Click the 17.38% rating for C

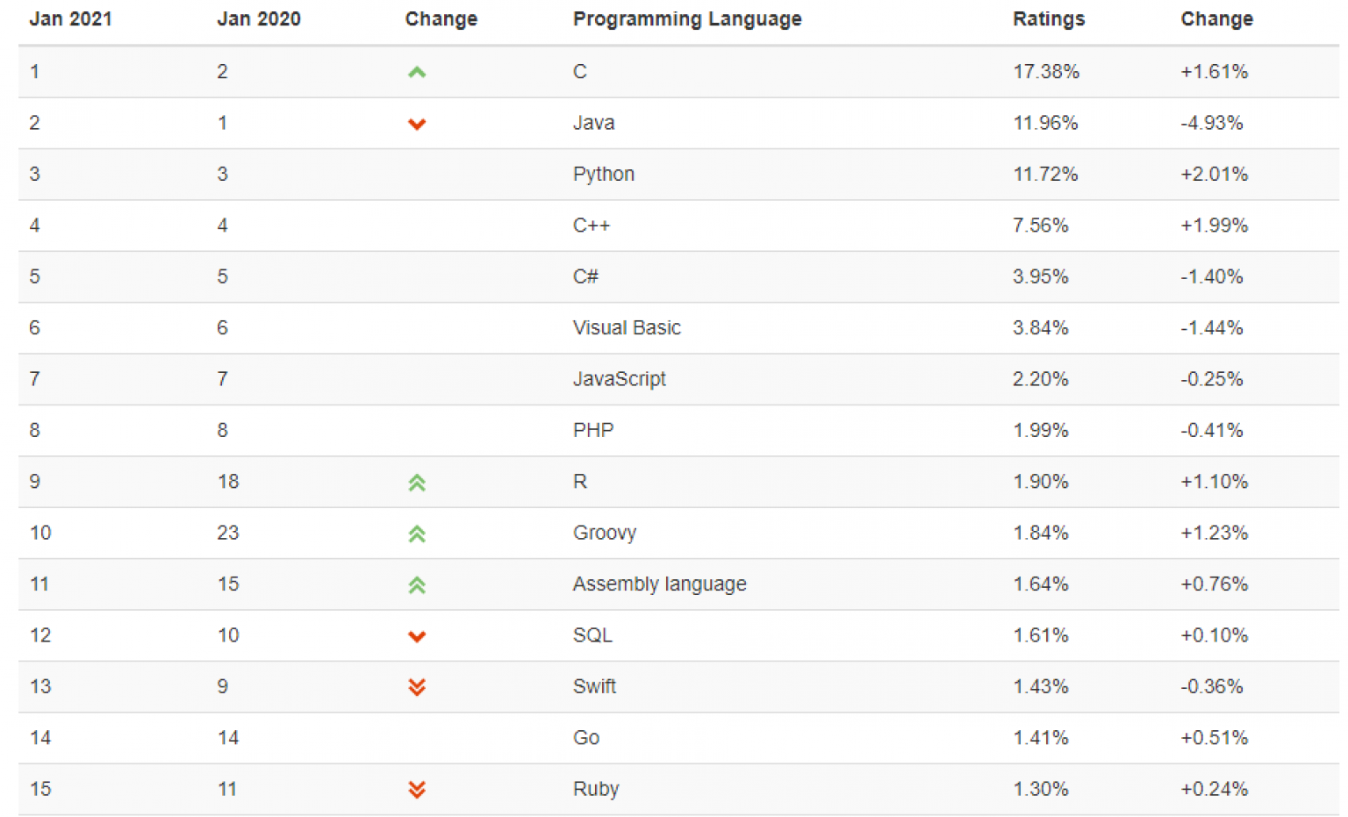tap(1046, 72)
